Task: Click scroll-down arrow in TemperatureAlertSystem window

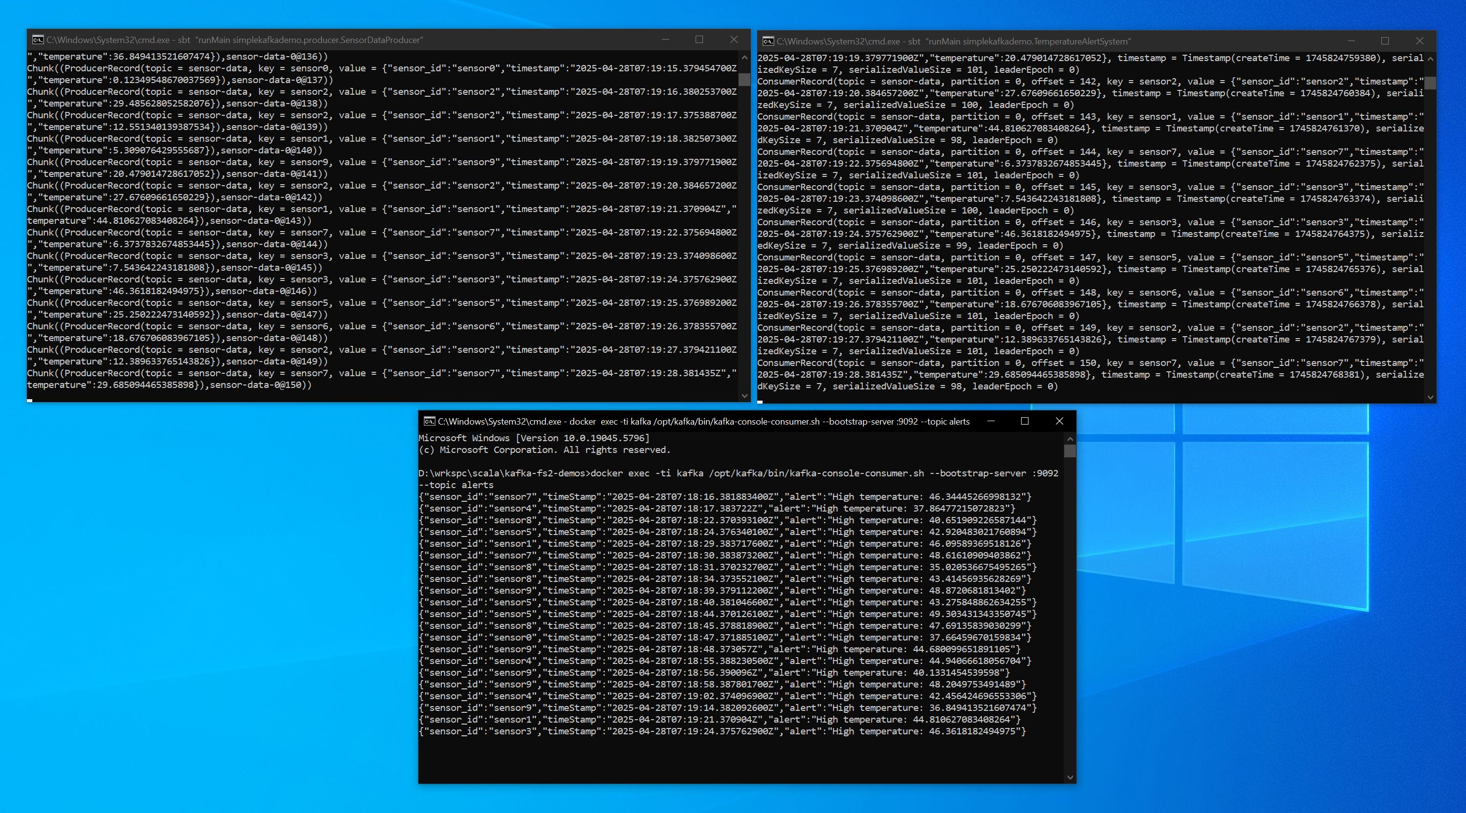Action: point(1429,398)
